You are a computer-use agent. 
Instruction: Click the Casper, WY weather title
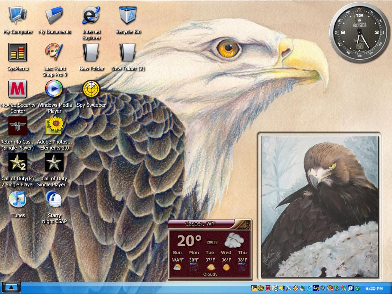click(200, 224)
